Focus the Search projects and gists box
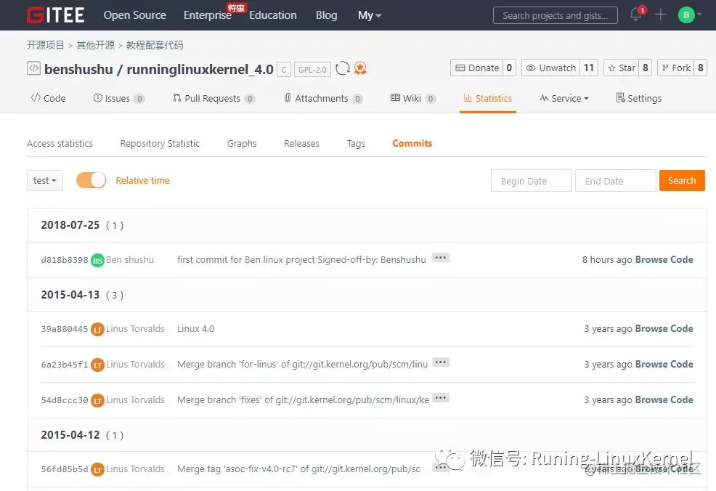The width and height of the screenshot is (716, 491). tap(556, 15)
